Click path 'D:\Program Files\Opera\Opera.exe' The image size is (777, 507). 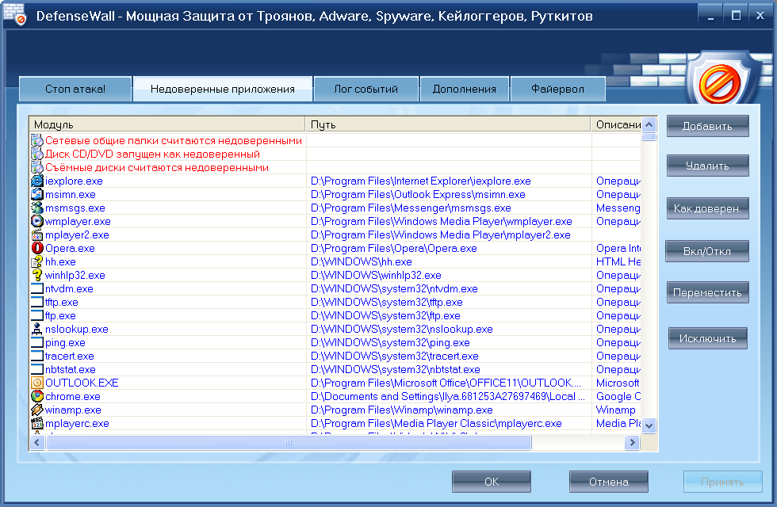coord(393,248)
